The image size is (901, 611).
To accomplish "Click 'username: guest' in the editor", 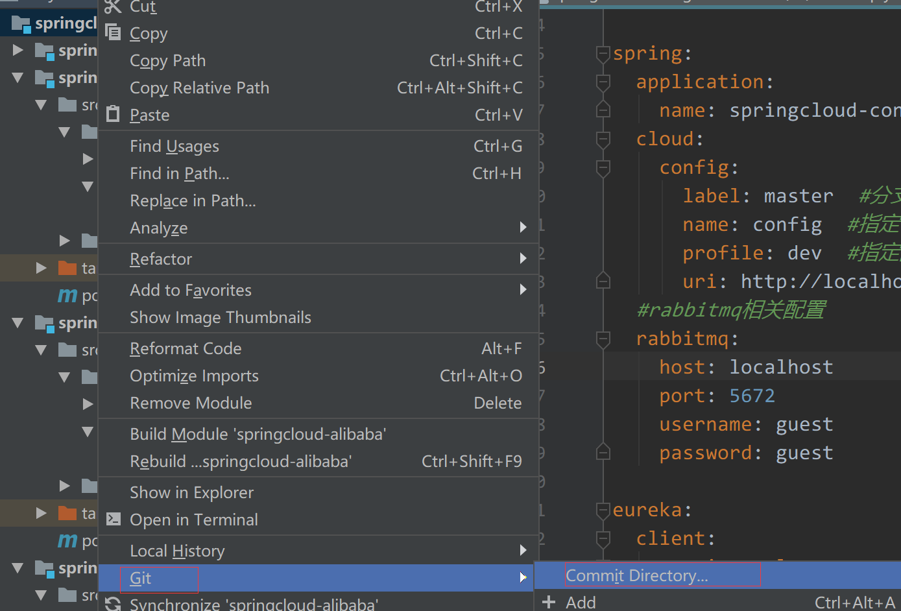I will point(746,424).
